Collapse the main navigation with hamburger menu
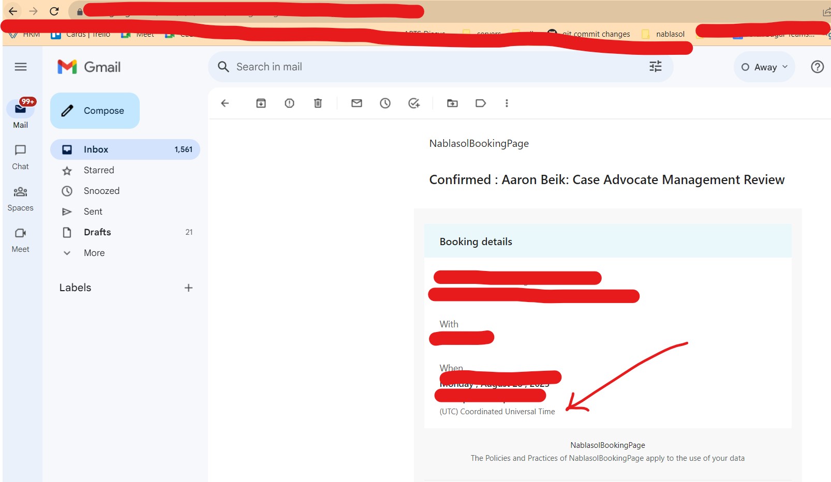This screenshot has height=482, width=831. [x=21, y=67]
